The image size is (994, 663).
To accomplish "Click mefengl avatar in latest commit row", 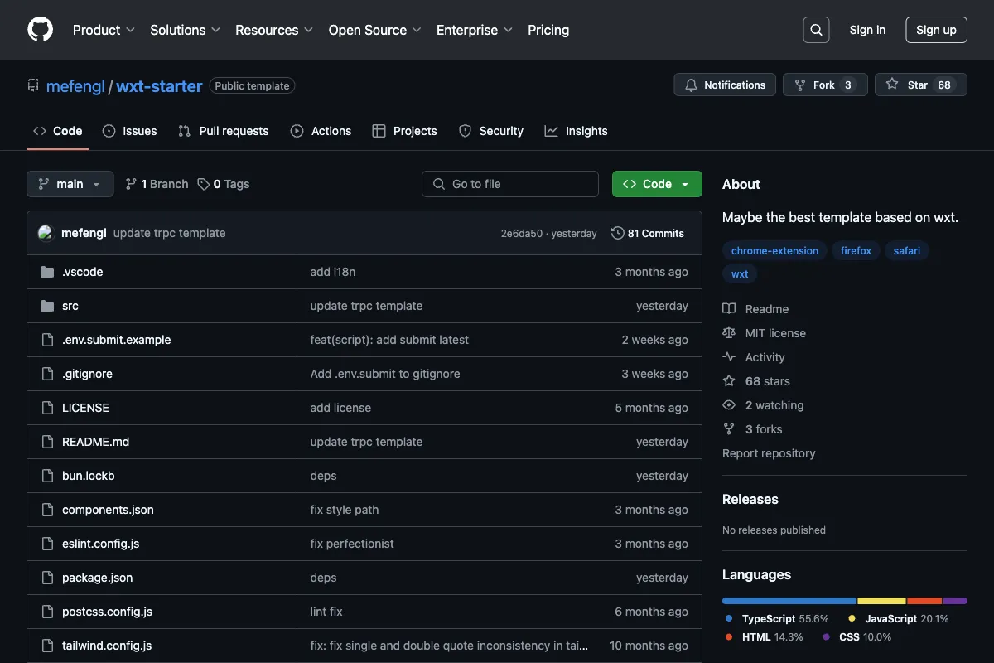I will (x=46, y=233).
